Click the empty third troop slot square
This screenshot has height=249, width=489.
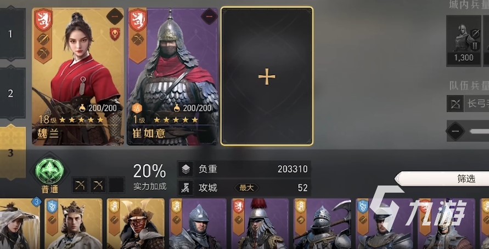pos(117,186)
